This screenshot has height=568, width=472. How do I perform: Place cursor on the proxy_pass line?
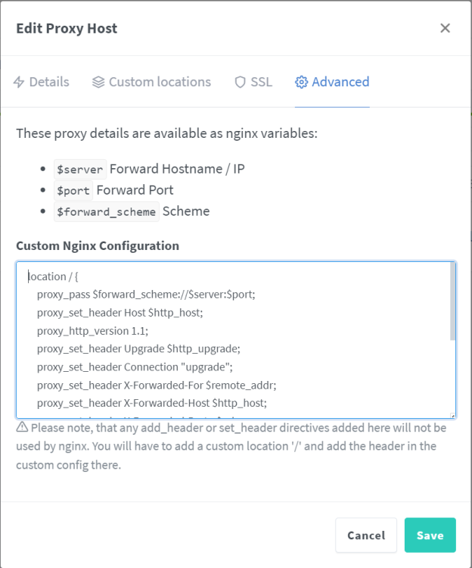point(146,295)
